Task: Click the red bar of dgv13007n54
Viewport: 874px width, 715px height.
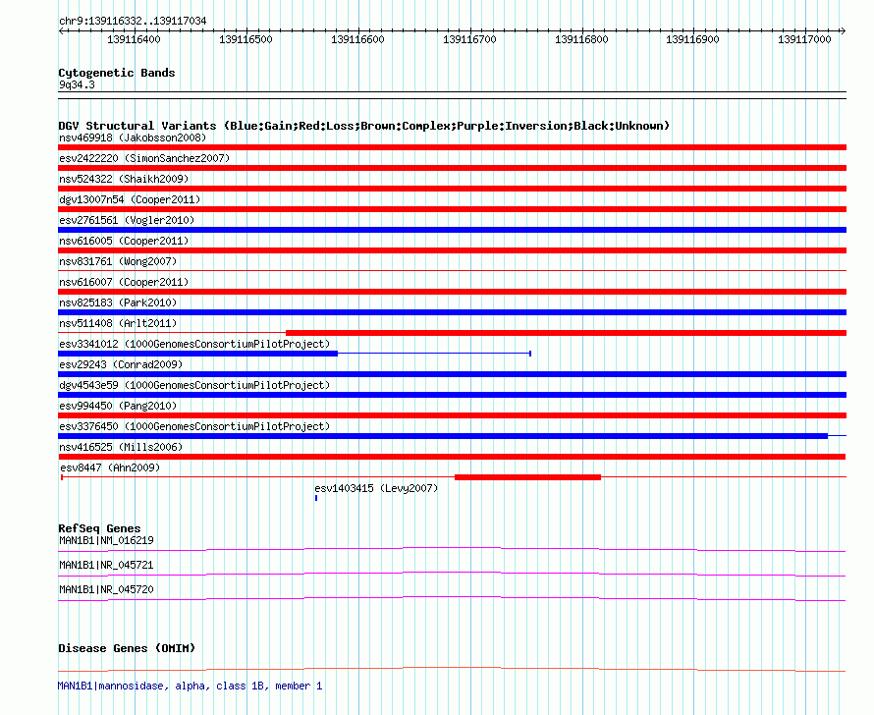Action: 452,209
